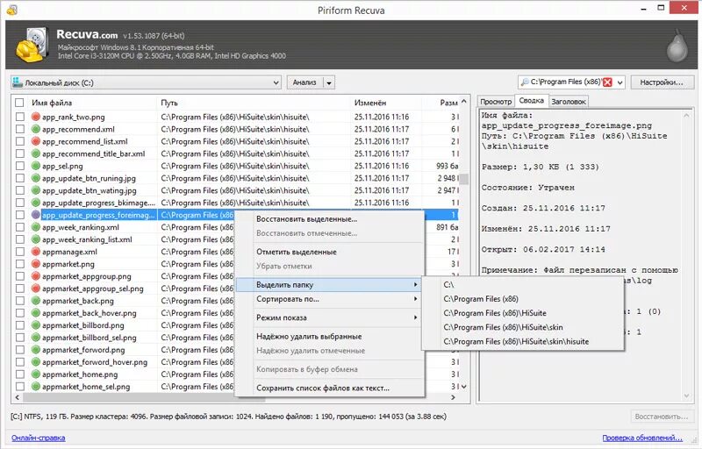Select folder C:\Program Files (x86)\HiSuite\skin\hisuite
702x449 pixels.
(x=523, y=342)
